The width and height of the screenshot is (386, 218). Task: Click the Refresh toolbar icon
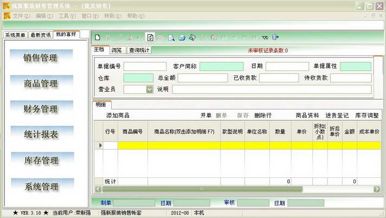coord(150,37)
